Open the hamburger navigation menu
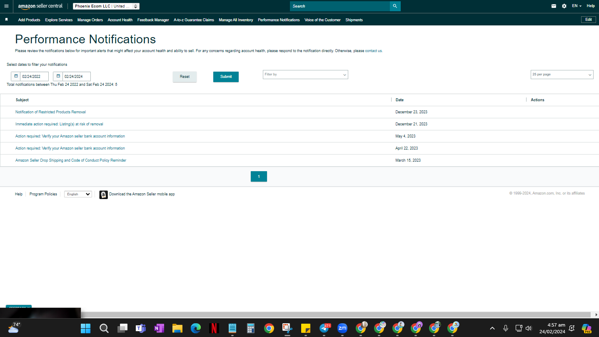This screenshot has height=337, width=599. coord(6,6)
